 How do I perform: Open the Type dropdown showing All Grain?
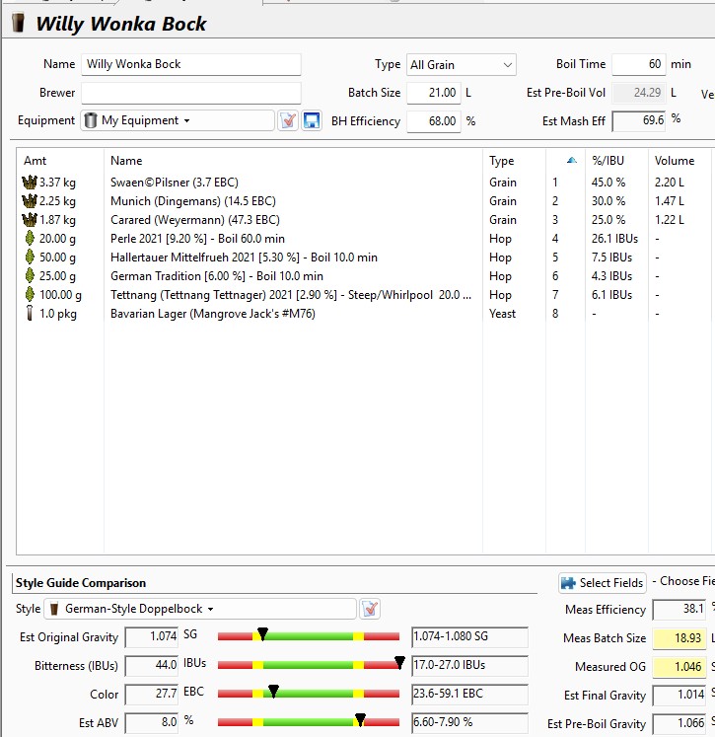(x=462, y=64)
